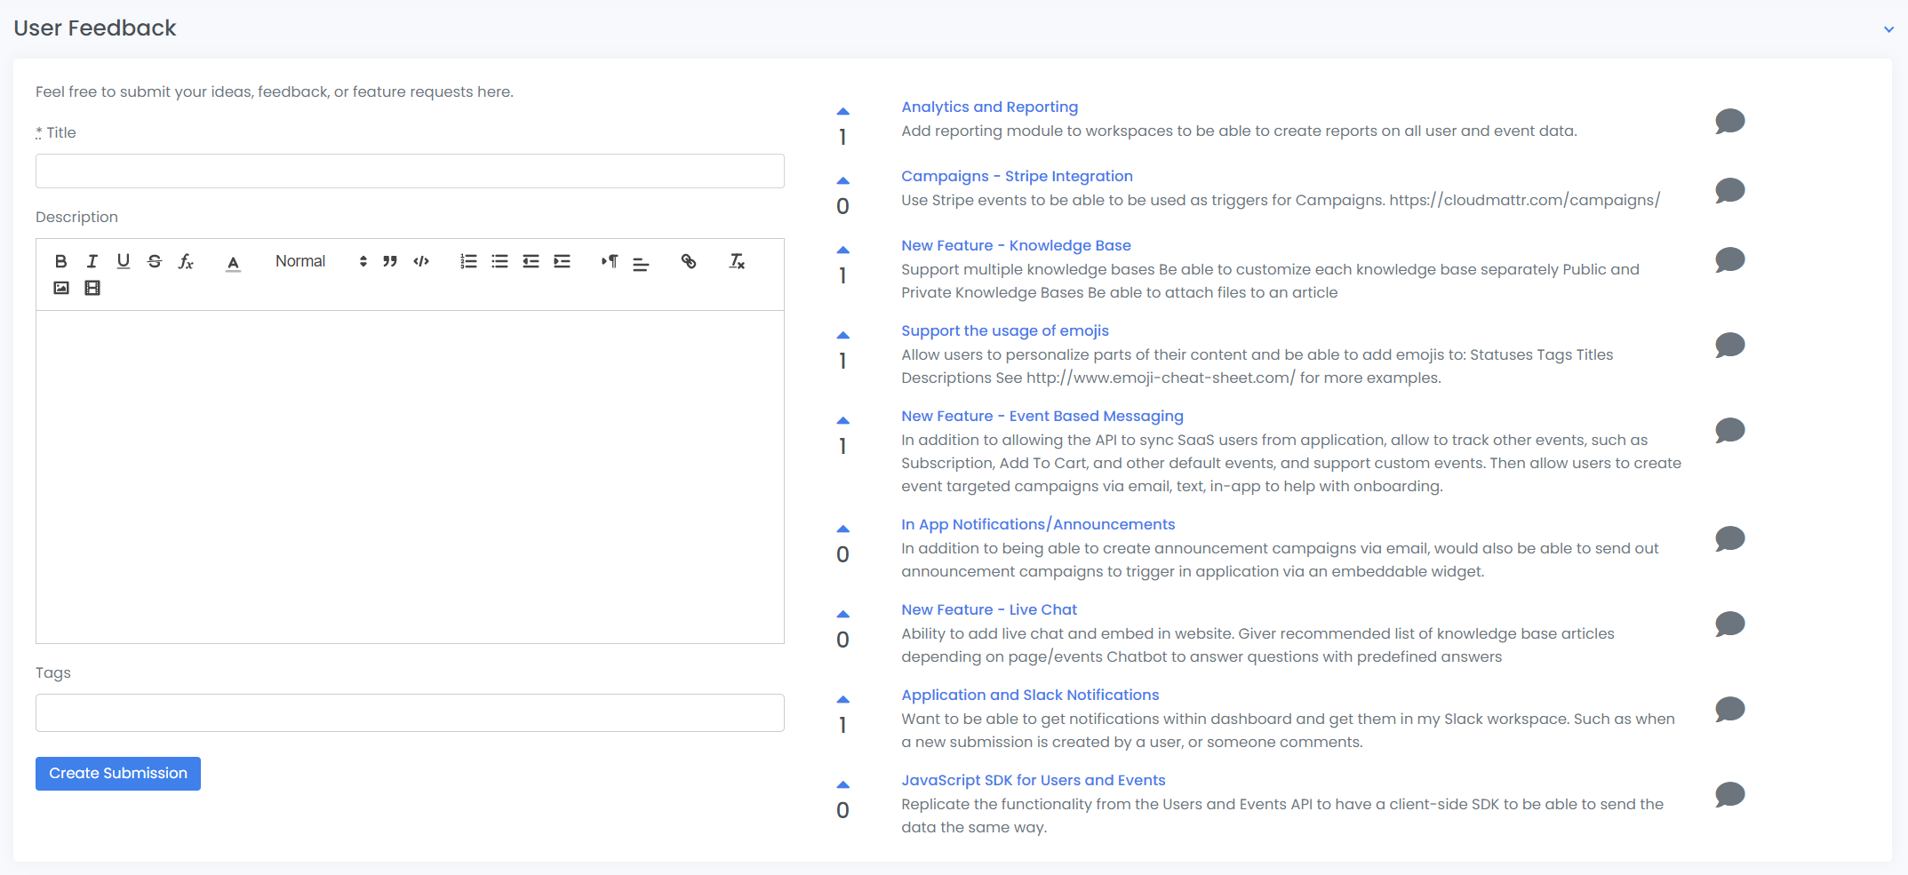Upvote the Analytics and Reporting submission
The height and width of the screenshot is (875, 1908).
coord(843,112)
